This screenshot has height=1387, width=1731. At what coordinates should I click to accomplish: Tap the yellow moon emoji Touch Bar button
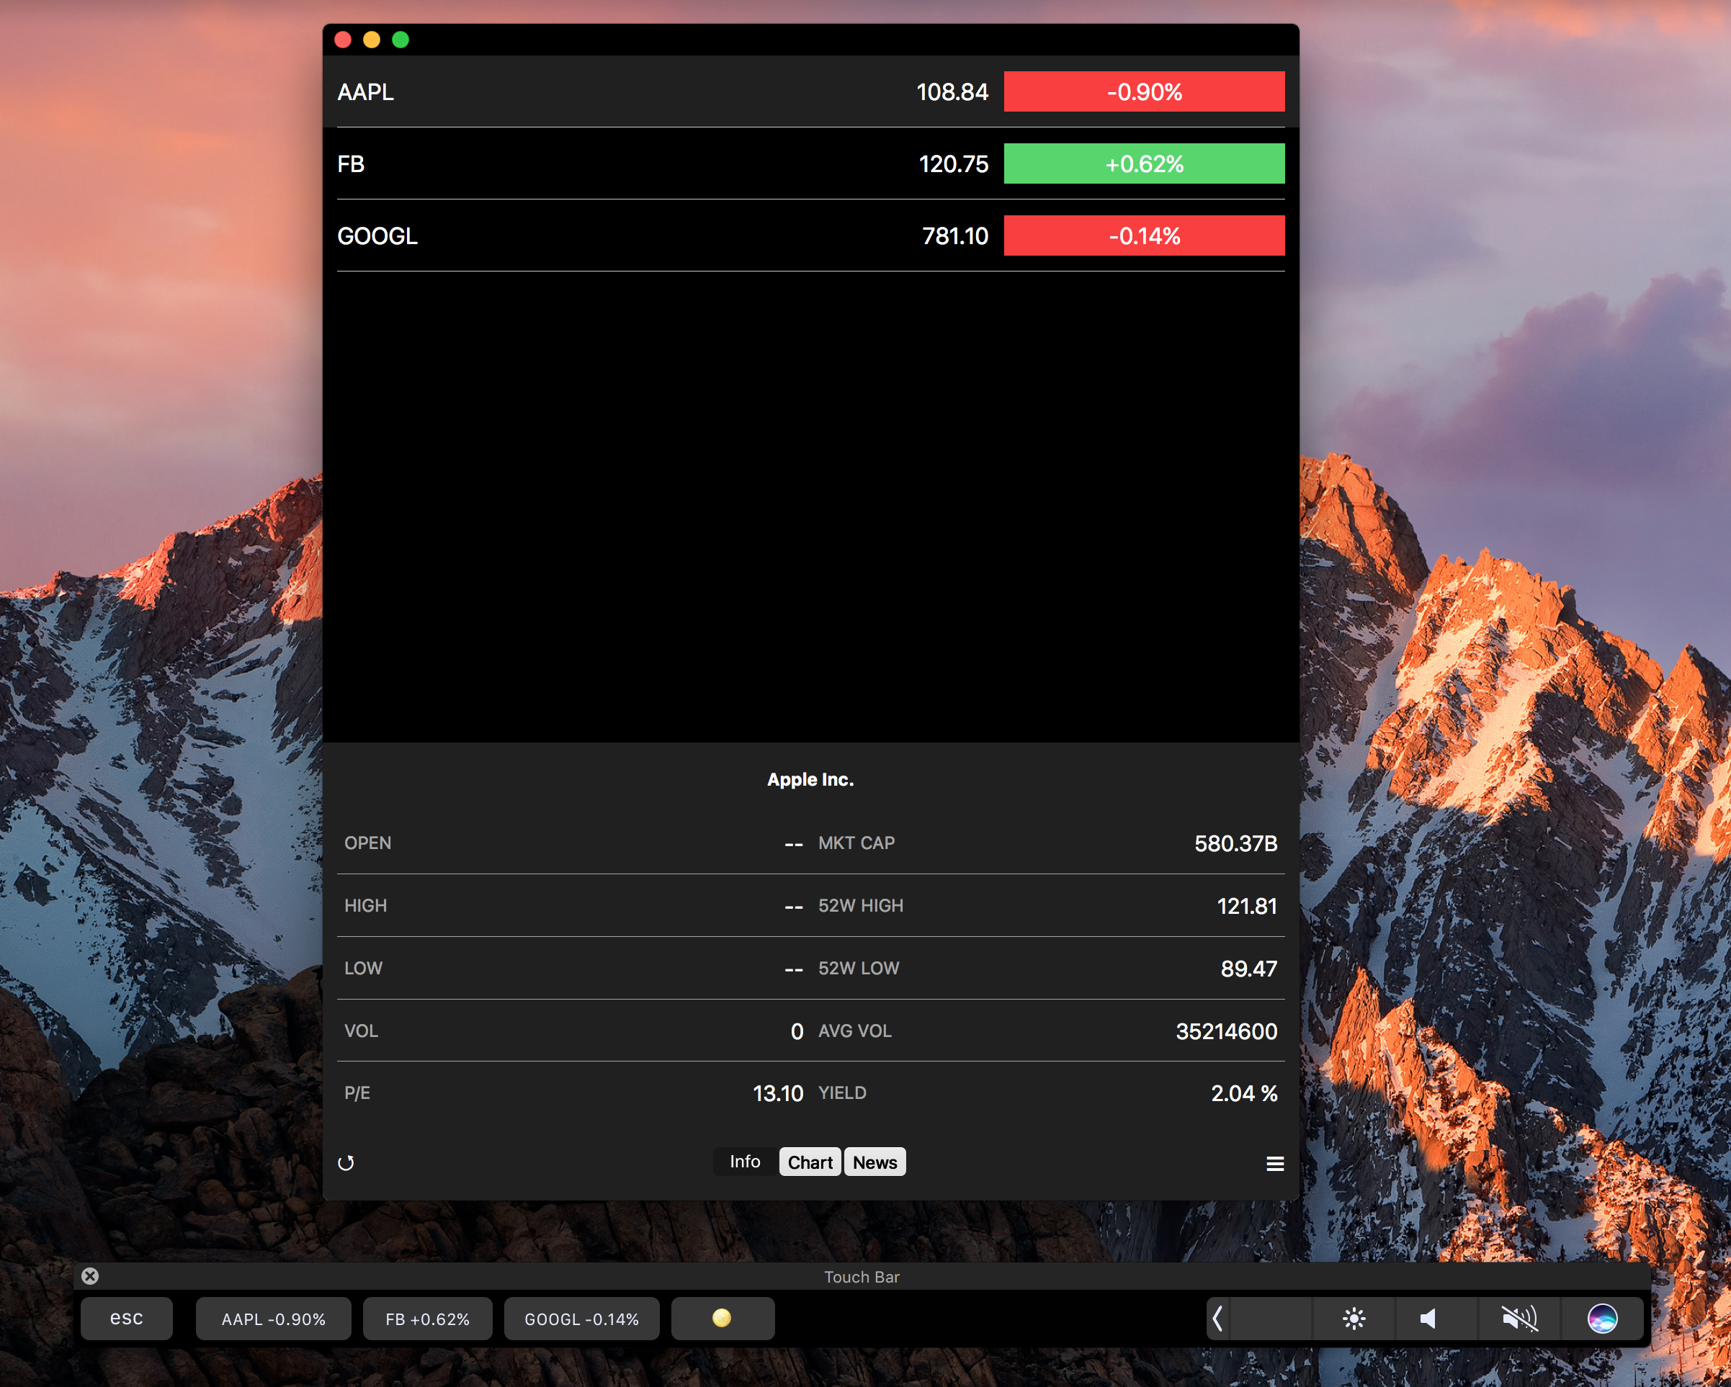pyautogui.click(x=722, y=1318)
